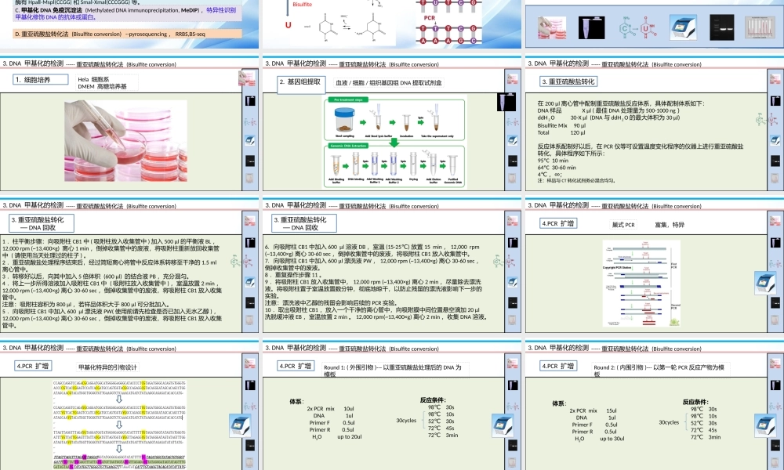Click the C-to-U chemical structure icon

[639, 26]
